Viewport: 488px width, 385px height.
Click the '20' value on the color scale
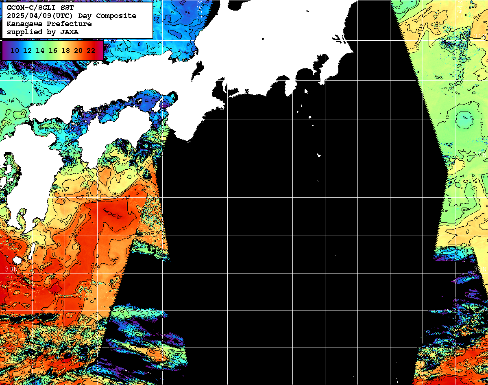(78, 50)
